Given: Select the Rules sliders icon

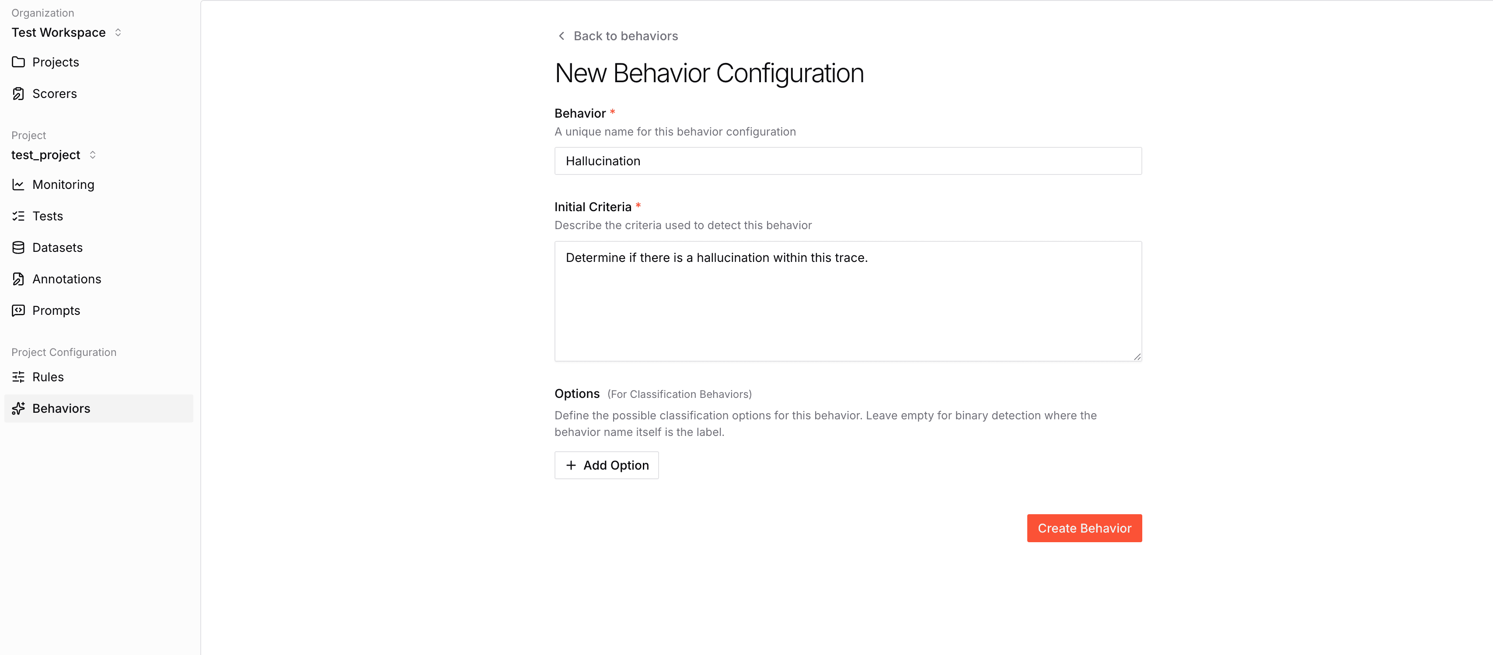Looking at the screenshot, I should (18, 377).
